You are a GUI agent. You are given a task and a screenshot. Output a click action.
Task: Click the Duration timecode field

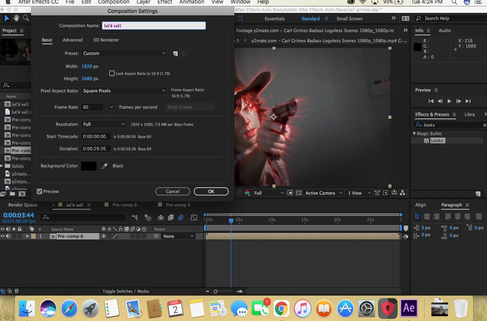[96, 148]
